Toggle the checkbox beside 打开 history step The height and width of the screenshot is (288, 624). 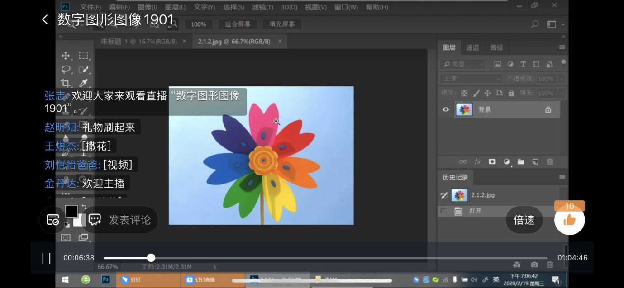click(x=444, y=211)
